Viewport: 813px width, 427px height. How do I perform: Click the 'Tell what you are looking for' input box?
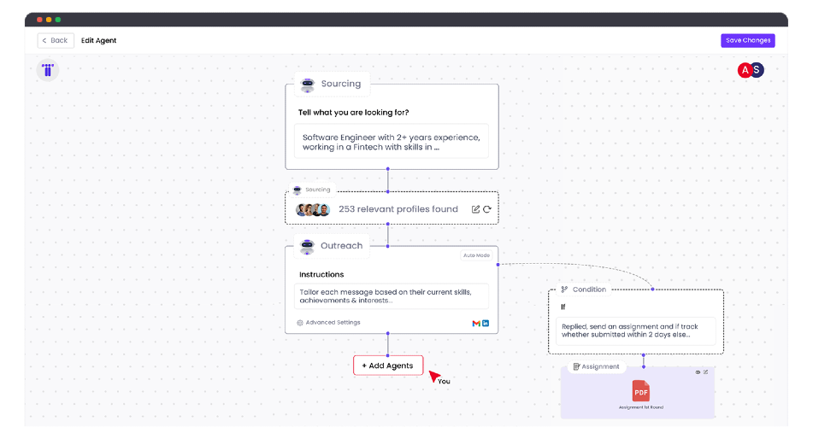point(392,141)
